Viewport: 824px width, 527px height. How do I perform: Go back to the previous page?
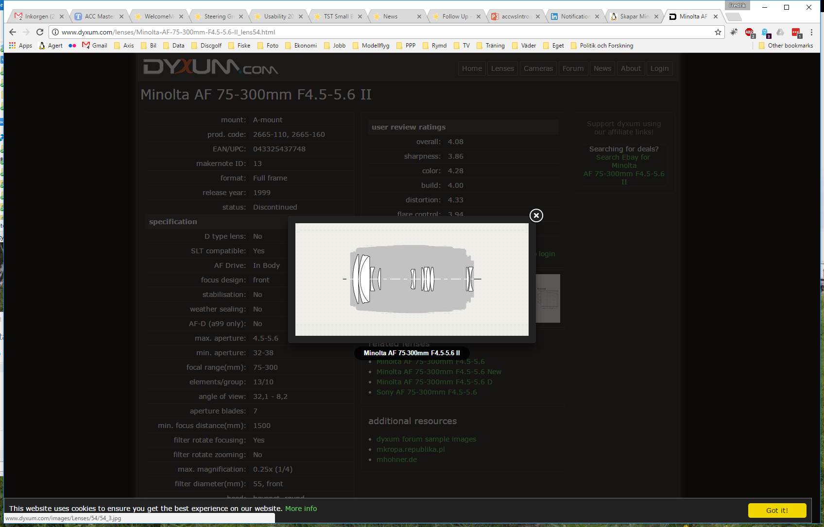tap(13, 32)
